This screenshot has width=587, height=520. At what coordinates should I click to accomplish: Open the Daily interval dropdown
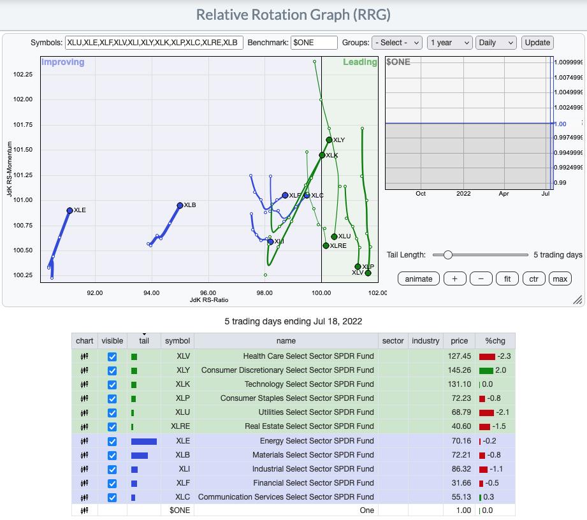496,43
